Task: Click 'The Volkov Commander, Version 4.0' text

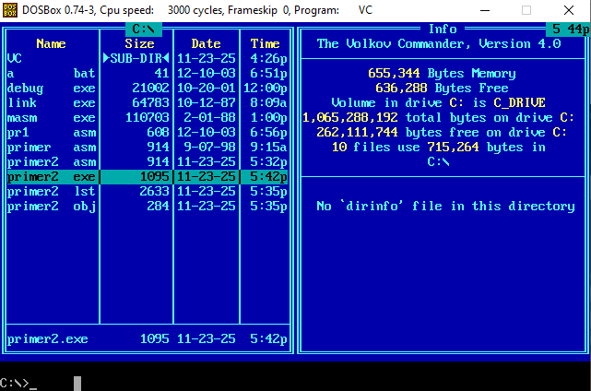Action: (439, 43)
